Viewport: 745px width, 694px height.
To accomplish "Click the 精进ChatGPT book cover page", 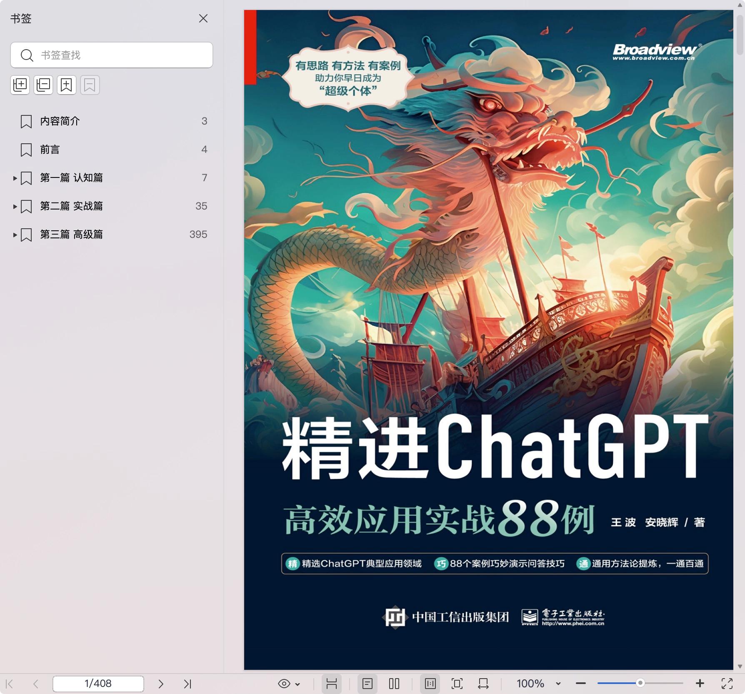I will (x=488, y=340).
